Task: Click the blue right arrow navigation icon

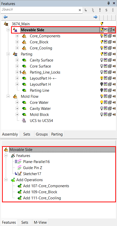Action: click(95, 17)
